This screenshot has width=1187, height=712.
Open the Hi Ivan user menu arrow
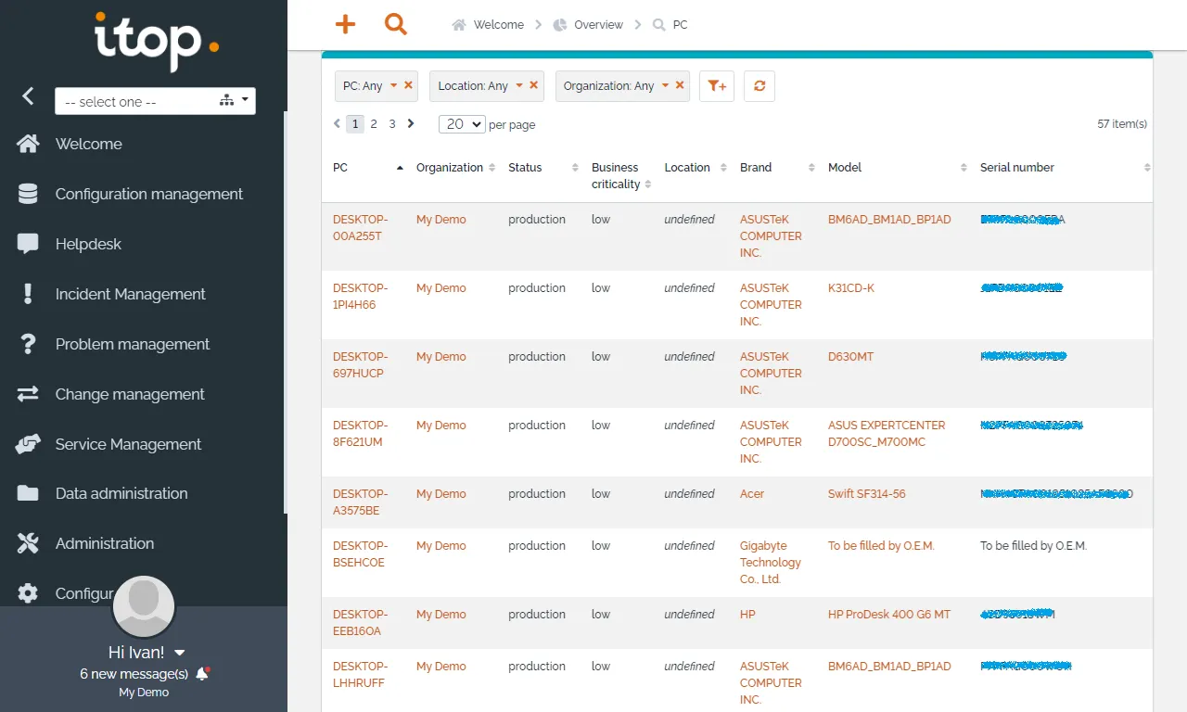click(x=180, y=653)
